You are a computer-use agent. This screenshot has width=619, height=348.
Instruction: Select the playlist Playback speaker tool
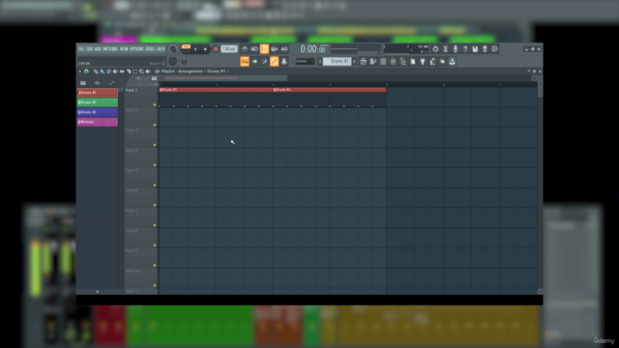148,72
